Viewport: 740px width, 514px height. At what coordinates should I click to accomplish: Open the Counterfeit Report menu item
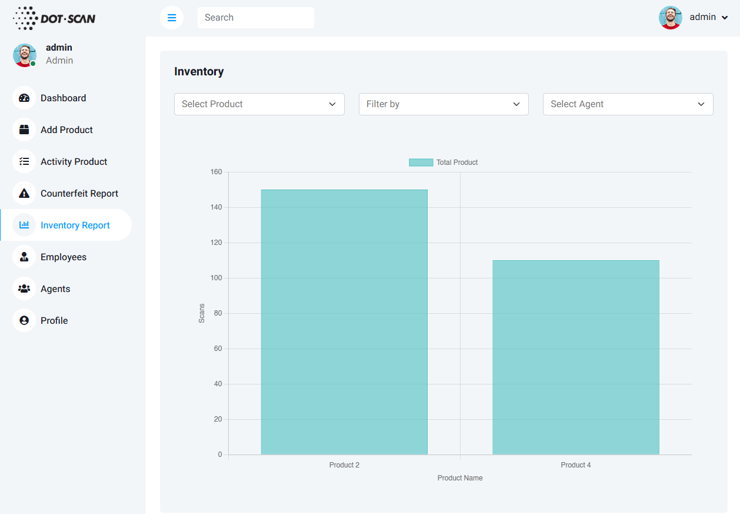[79, 194]
